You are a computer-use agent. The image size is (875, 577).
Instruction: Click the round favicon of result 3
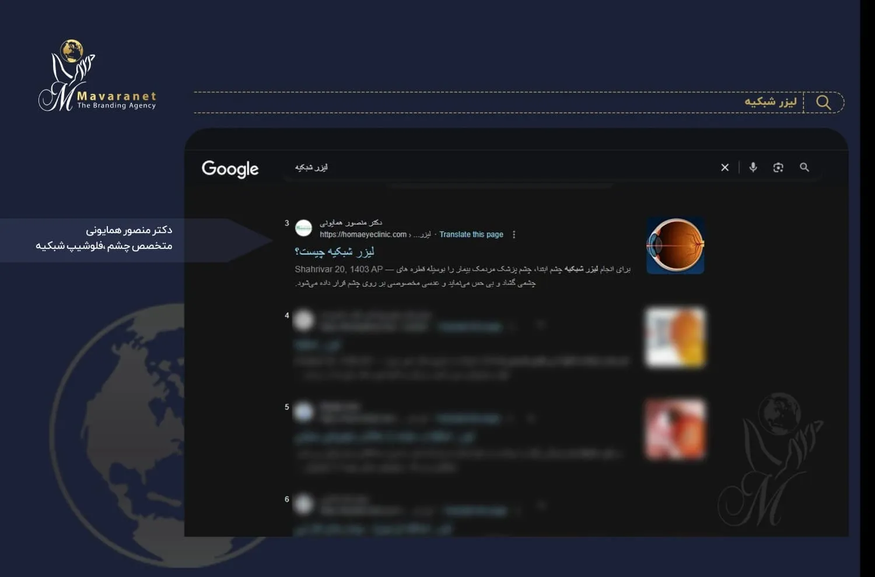pyautogui.click(x=303, y=228)
